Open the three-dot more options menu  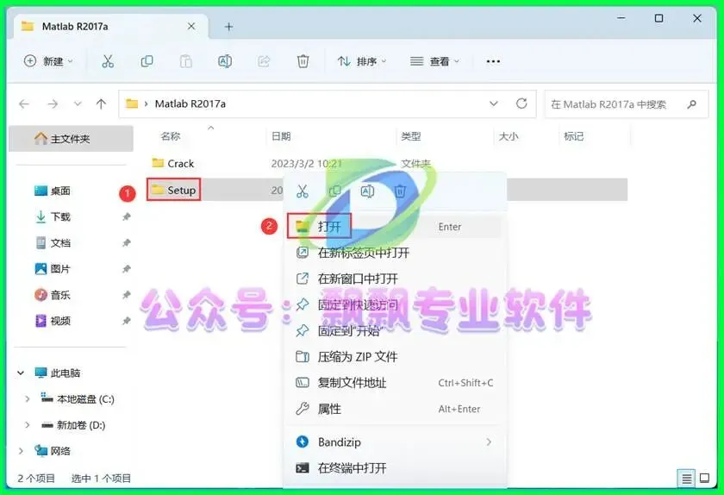point(493,61)
